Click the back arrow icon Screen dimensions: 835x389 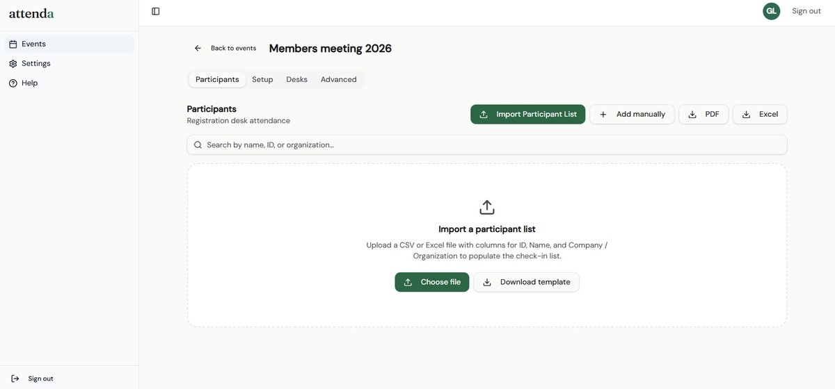(198, 48)
